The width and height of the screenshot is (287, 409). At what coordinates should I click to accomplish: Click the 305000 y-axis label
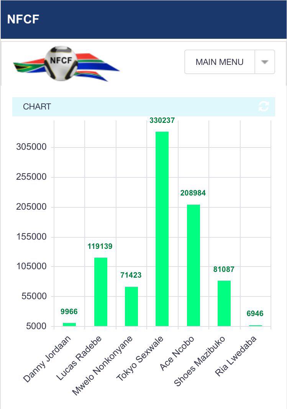(31, 147)
